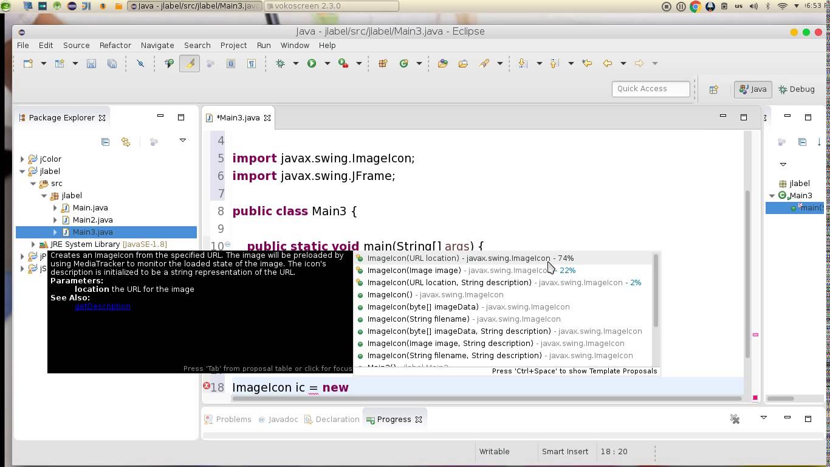Choose the ImageIcon(String filename) proposal
830x467 pixels.
pos(504,319)
